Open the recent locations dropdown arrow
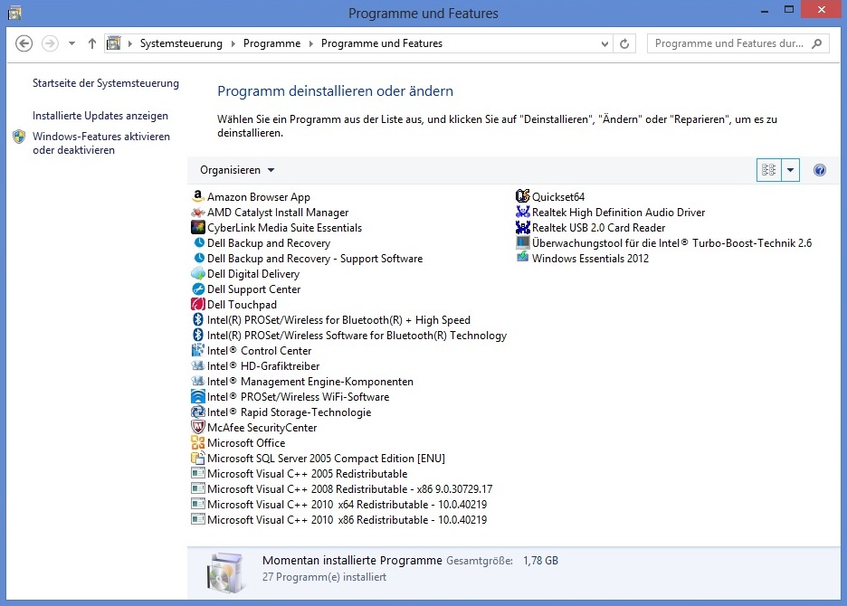The height and width of the screenshot is (606, 847). tap(71, 43)
